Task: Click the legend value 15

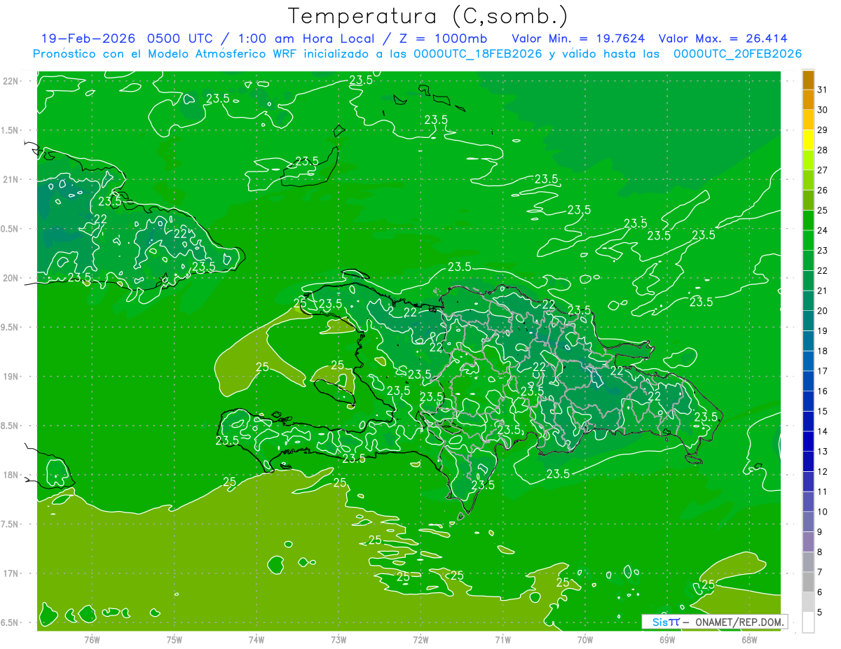Action: point(823,411)
